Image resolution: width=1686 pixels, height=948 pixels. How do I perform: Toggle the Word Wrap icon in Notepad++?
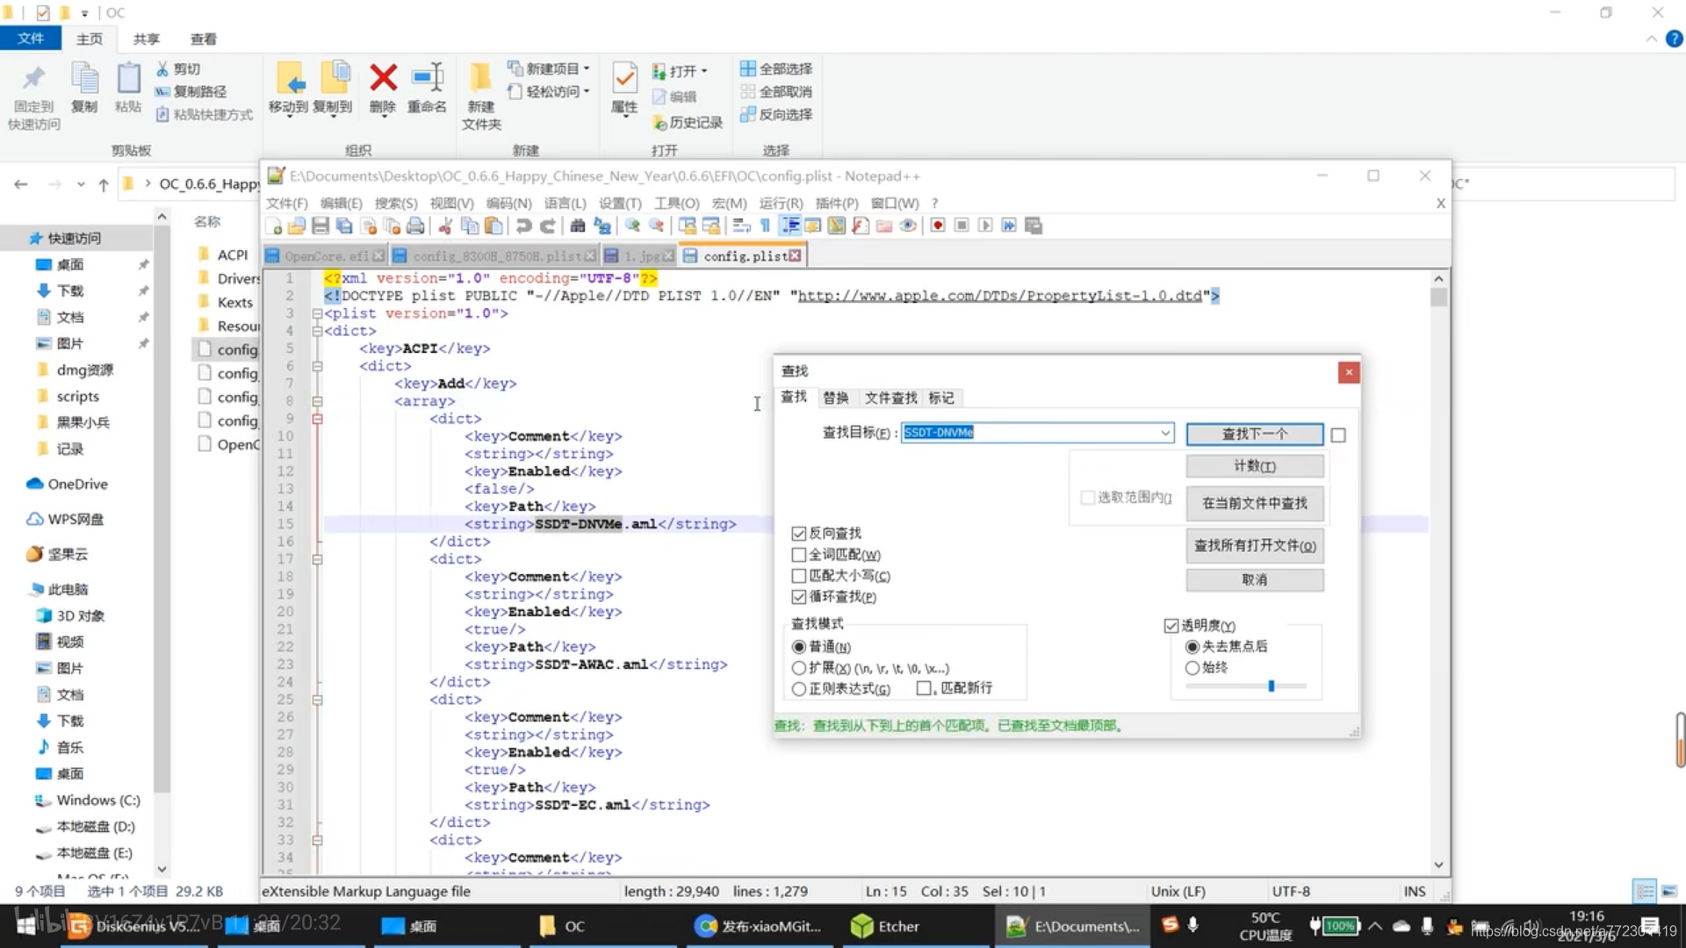[741, 226]
